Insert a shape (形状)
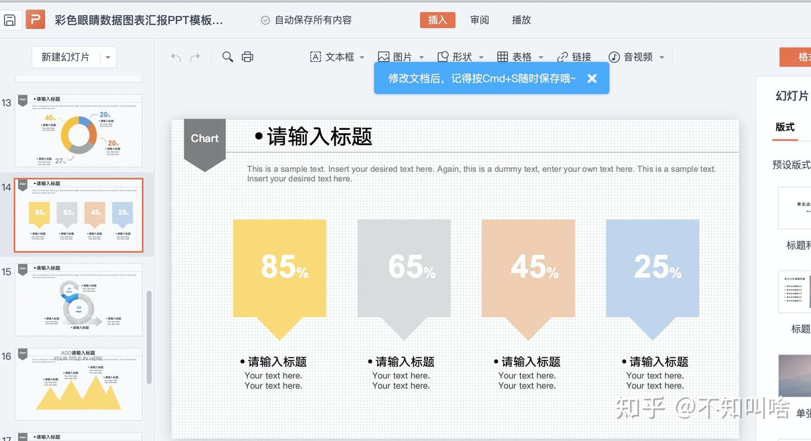811x441 pixels. (x=454, y=57)
